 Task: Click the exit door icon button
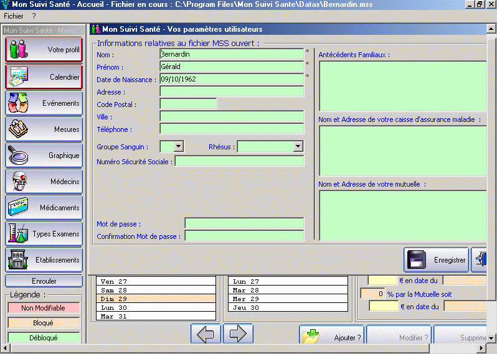point(479,260)
